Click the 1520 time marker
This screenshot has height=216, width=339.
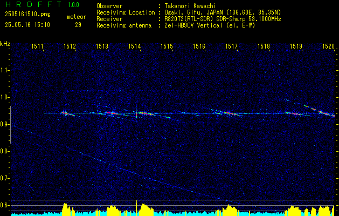[328, 46]
